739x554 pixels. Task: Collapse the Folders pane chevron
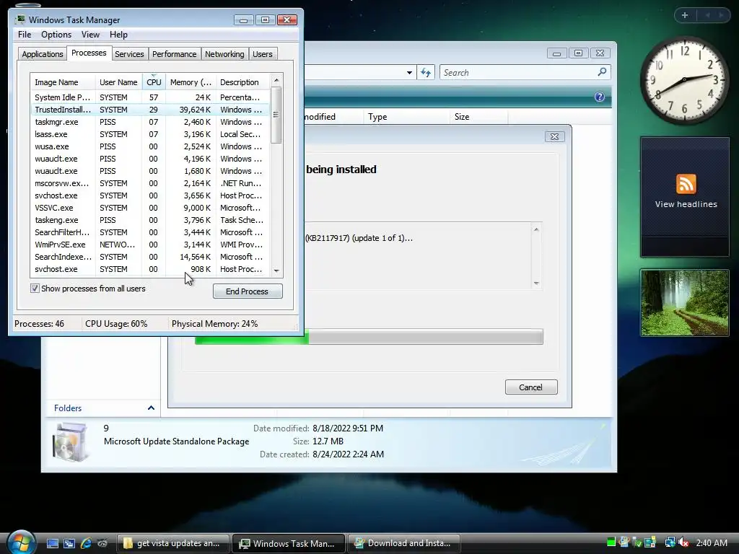pos(151,408)
